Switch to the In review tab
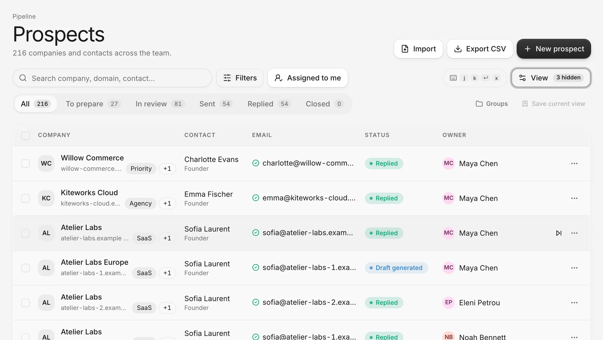Image resolution: width=603 pixels, height=340 pixels. click(x=159, y=104)
